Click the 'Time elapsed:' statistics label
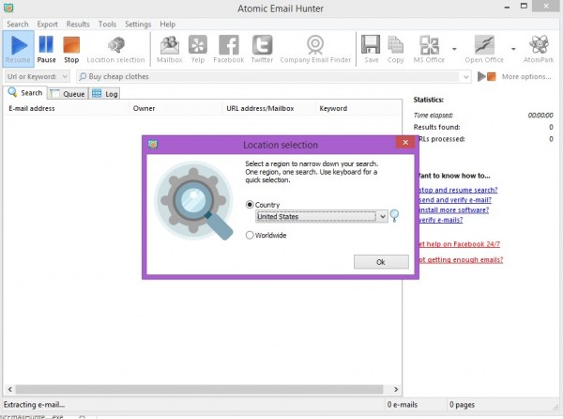Viewport: 563px width, 419px height. [x=433, y=116]
